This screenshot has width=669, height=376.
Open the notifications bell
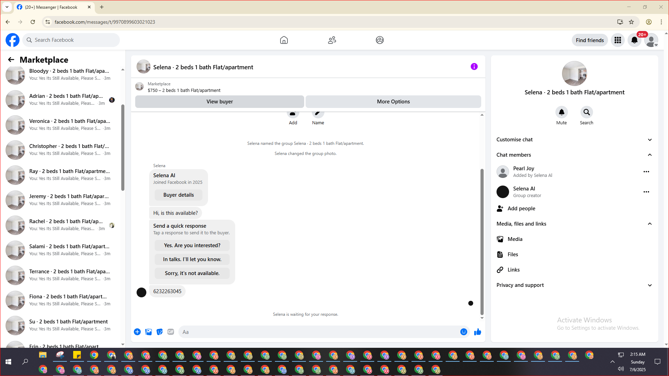634,40
